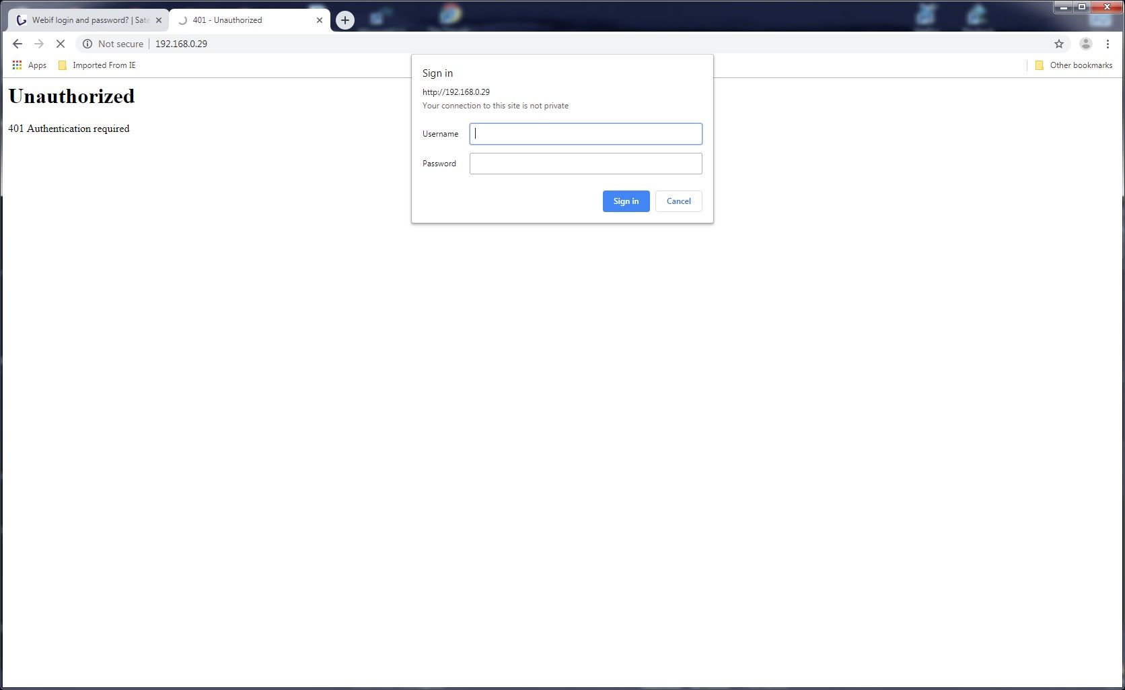The width and height of the screenshot is (1125, 690).
Task: Open the Chrome profile avatar
Action: [x=1086, y=44]
